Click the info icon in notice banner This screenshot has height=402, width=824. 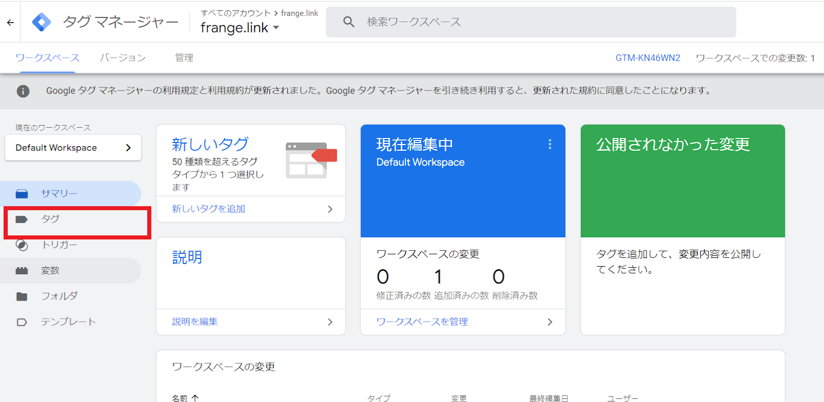[x=23, y=91]
